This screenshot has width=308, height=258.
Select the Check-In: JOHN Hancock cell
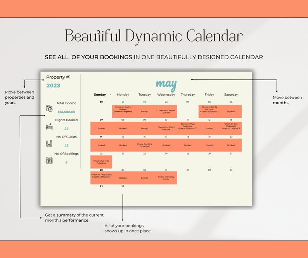pyautogui.click(x=209, y=111)
